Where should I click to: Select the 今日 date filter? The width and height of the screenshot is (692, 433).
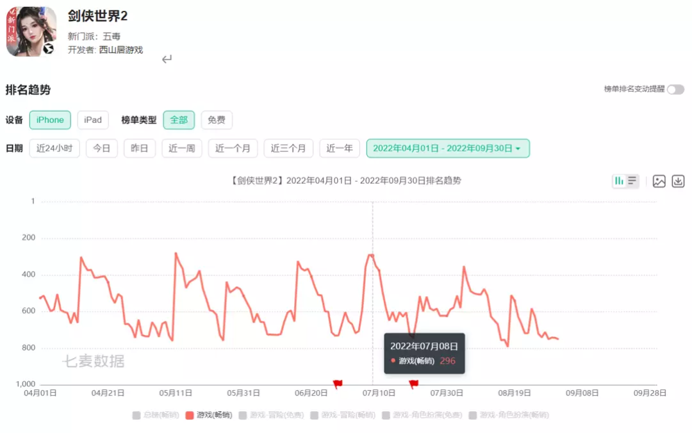[101, 149]
